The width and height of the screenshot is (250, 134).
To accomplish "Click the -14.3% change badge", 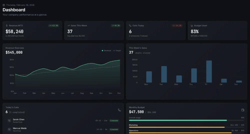I will (177, 26).
